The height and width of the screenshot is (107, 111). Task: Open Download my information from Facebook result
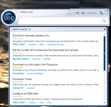[35, 64]
